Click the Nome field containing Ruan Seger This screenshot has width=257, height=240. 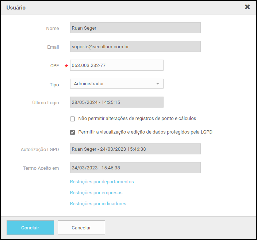[x=135, y=28]
